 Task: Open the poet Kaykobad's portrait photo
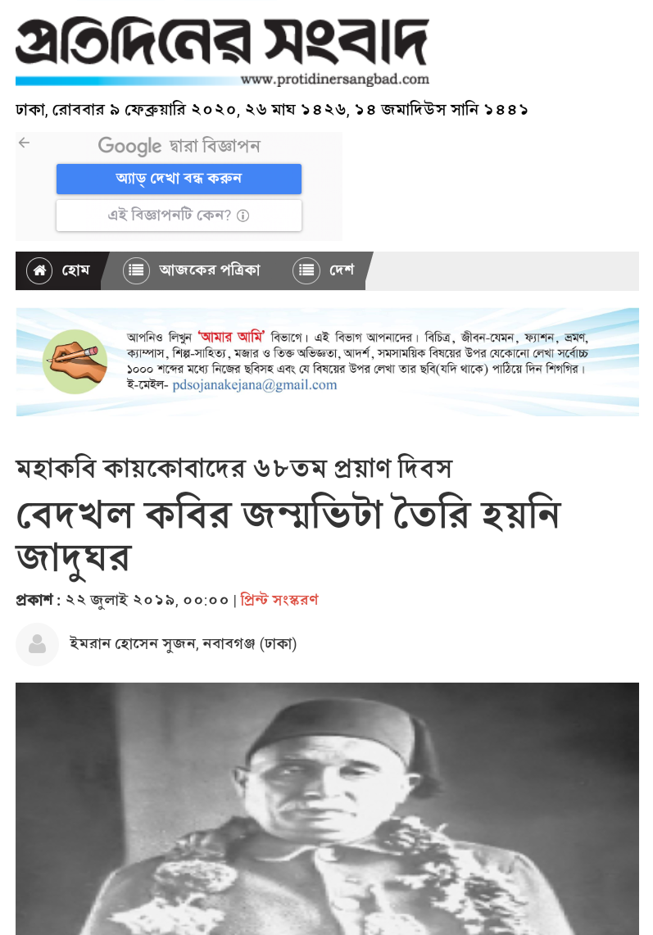point(327,809)
